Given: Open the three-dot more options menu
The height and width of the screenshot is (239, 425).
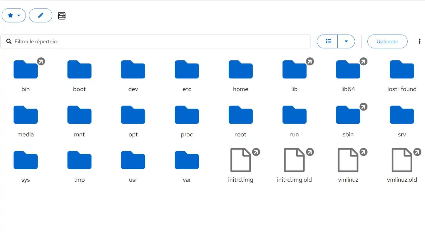Looking at the screenshot, I should (419, 41).
